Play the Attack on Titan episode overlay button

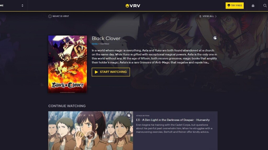tap(90, 135)
